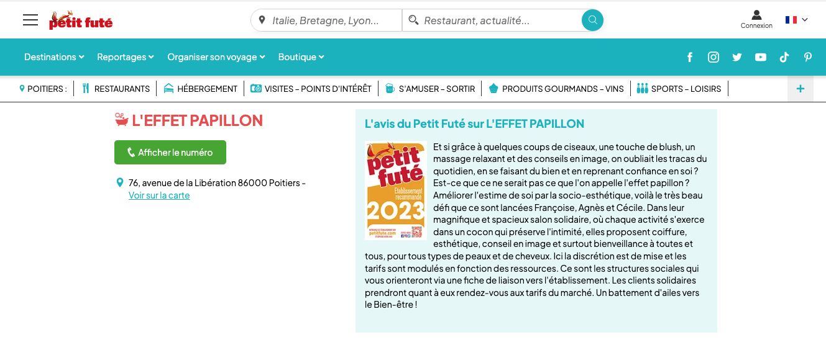Image resolution: width=826 pixels, height=358 pixels.
Task: Open the Voir sur la carte link
Action: (159, 195)
